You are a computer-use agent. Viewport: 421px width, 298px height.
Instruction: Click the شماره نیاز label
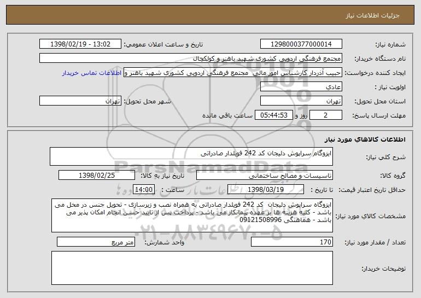390,45
